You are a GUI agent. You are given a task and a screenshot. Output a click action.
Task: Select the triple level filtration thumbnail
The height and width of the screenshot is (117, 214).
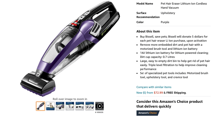tap(80, 106)
